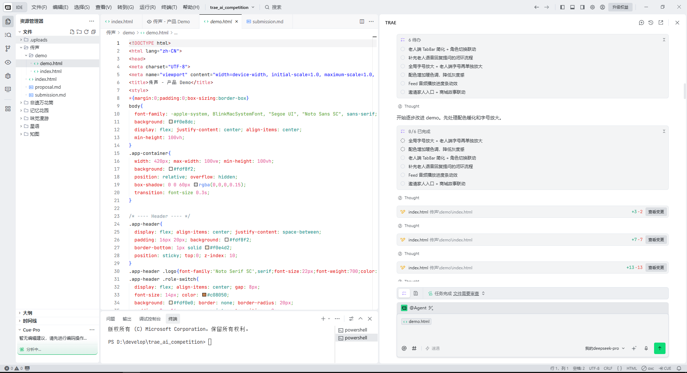687x373 pixels.
Task: Expand the 时间线 timeline section
Action: [20, 321]
